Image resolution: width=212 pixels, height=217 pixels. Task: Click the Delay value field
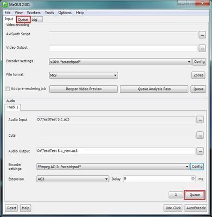pos(157,179)
